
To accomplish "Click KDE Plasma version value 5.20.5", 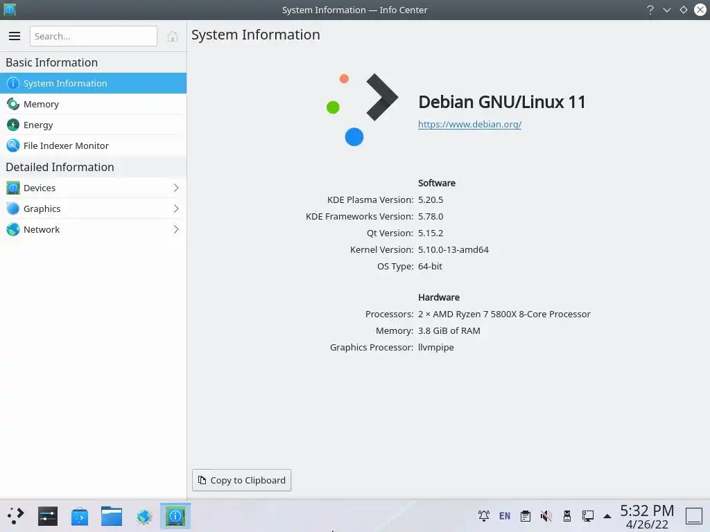I will coord(431,200).
